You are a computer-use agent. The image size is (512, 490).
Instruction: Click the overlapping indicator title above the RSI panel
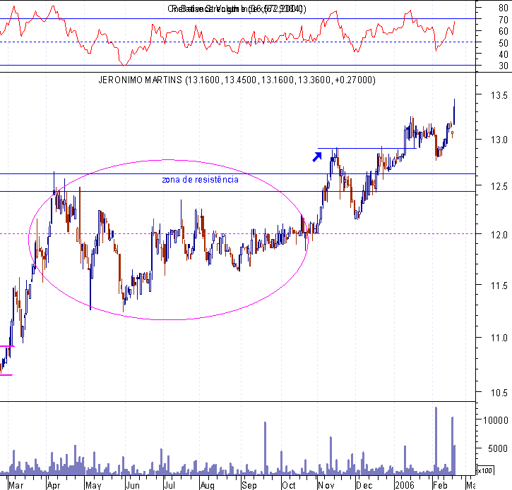[237, 8]
